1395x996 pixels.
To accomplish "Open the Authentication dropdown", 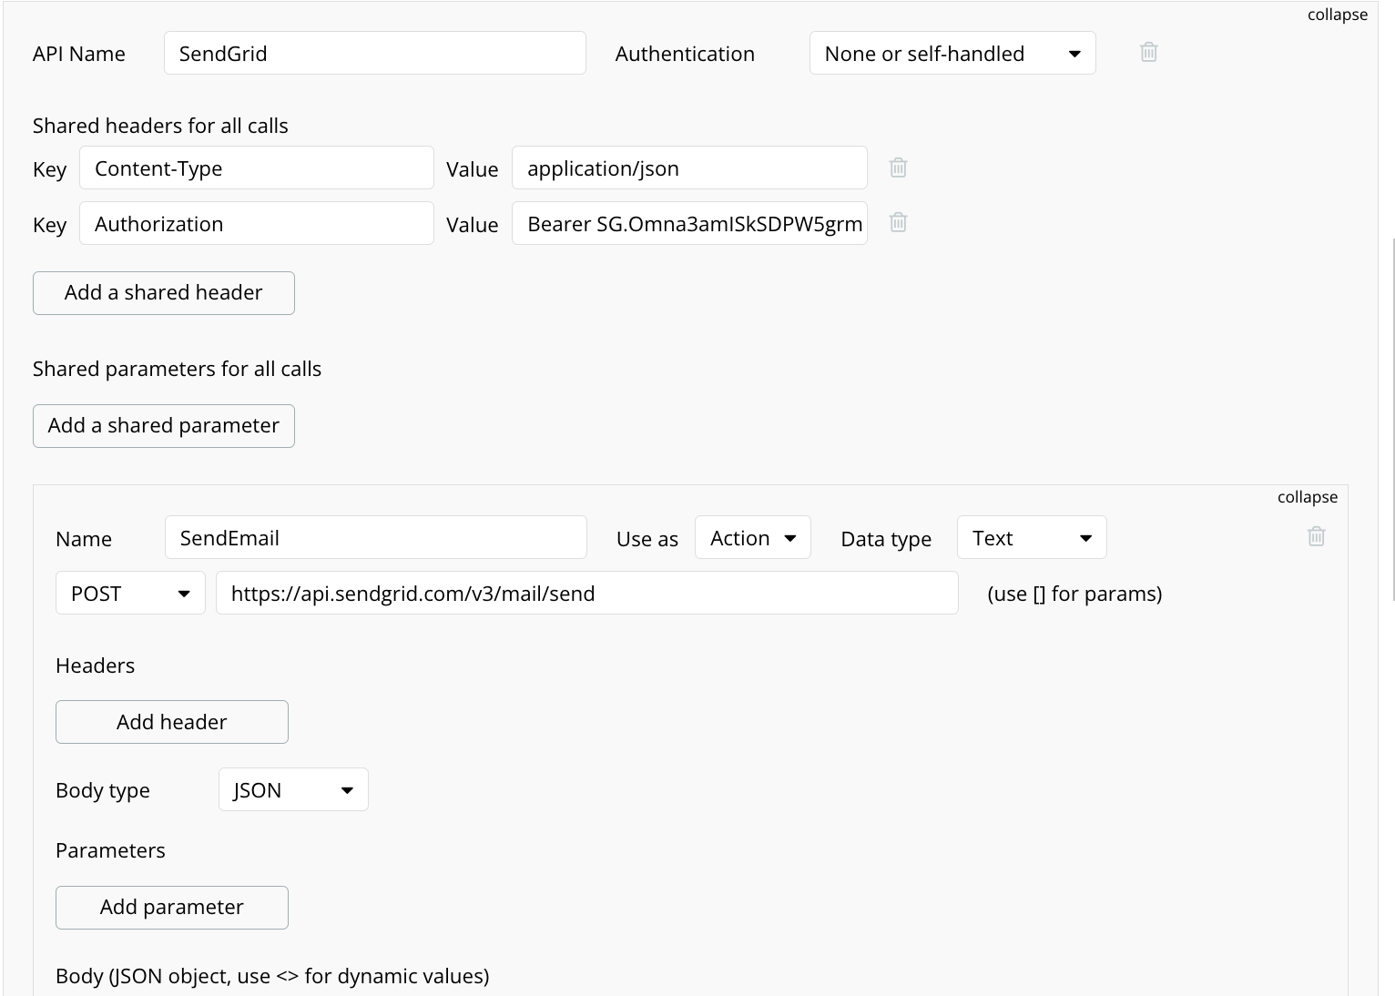I will pyautogui.click(x=952, y=54).
